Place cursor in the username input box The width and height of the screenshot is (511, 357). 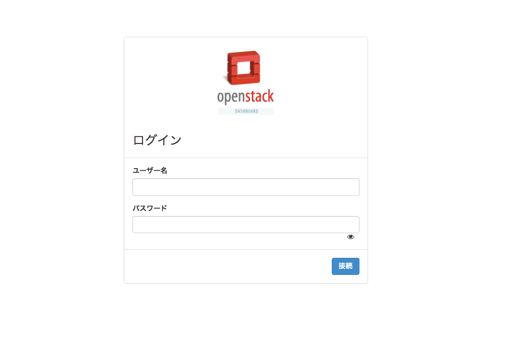[246, 187]
